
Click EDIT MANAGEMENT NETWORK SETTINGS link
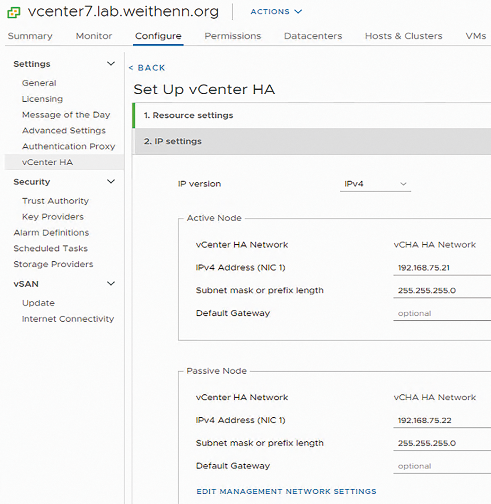(286, 492)
